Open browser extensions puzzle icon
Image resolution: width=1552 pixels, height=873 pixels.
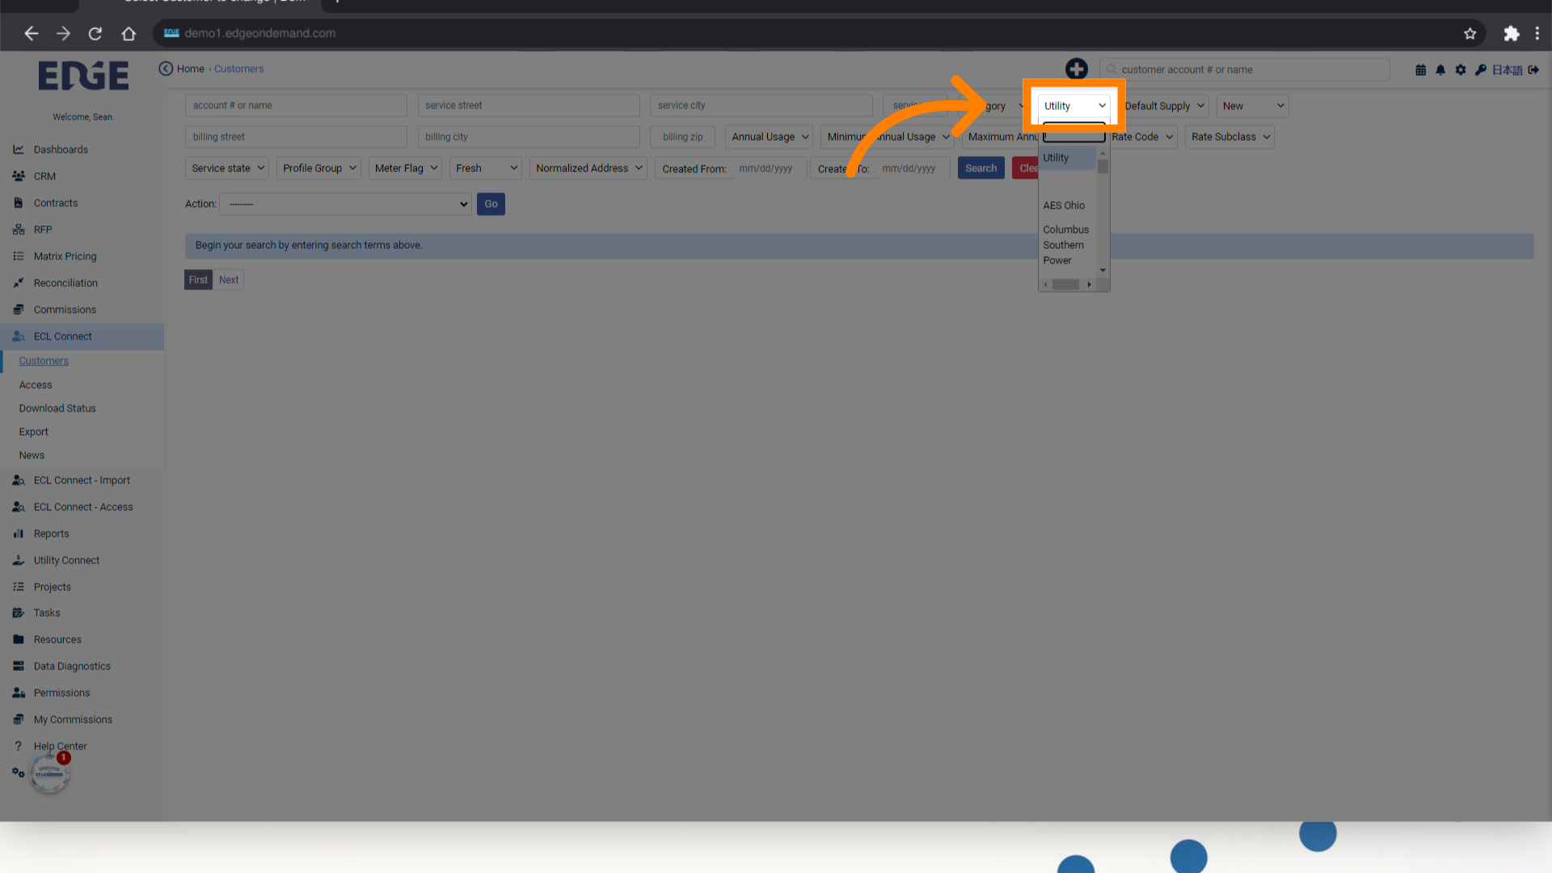[1511, 33]
